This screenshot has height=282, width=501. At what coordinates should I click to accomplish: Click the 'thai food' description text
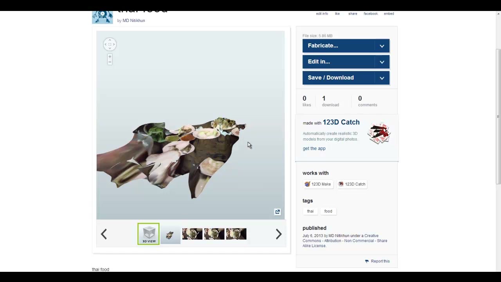101,269
